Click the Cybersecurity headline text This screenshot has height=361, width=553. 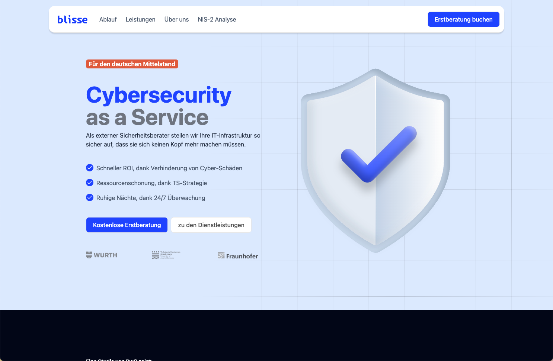coord(159,95)
